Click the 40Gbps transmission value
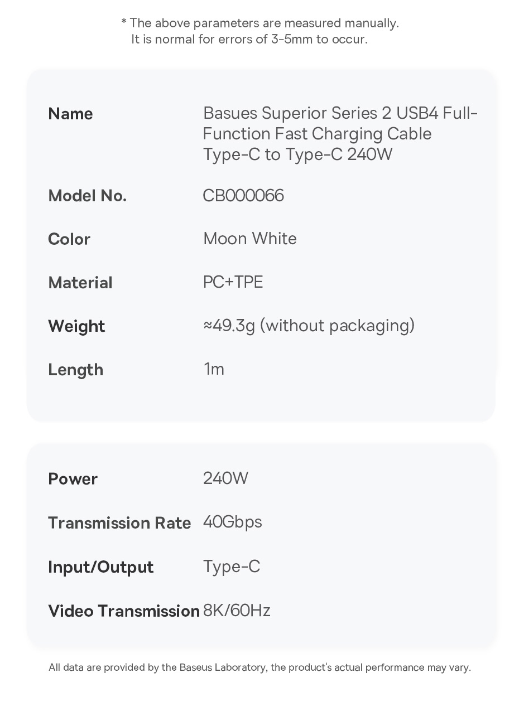This screenshot has width=519, height=702. tap(232, 522)
